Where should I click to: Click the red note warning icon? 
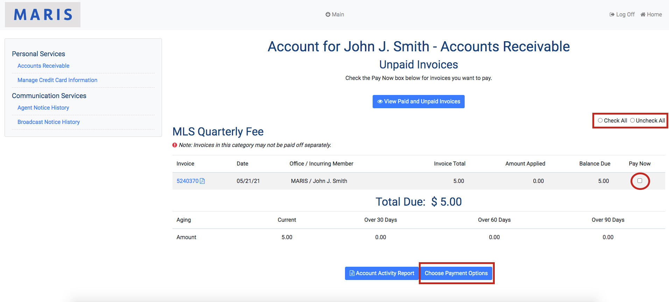175,145
